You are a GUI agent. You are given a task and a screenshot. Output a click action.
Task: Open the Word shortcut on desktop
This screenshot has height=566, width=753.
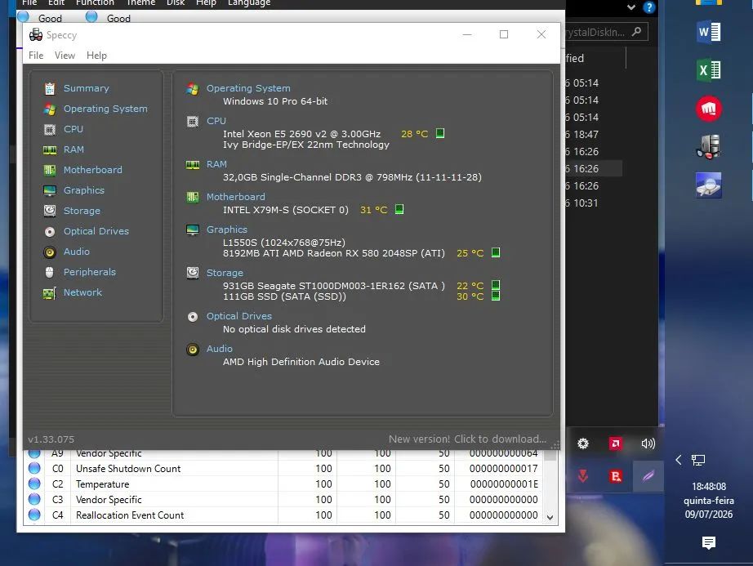708,32
